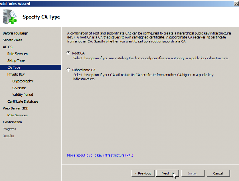Go to Cryptography settings step
Image resolution: width=239 pixels, height=181 pixels.
(22, 81)
